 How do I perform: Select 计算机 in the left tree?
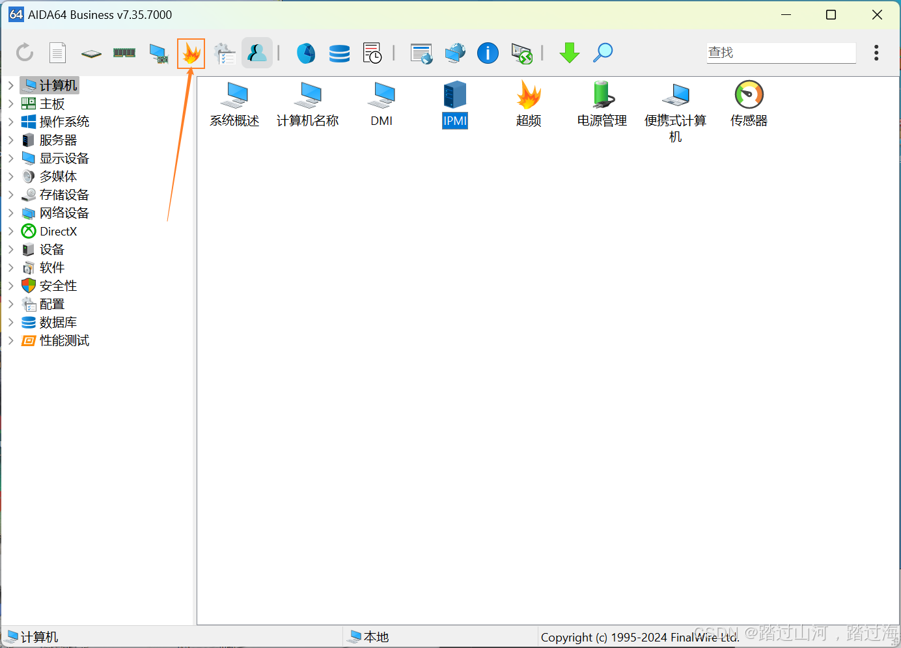point(49,85)
